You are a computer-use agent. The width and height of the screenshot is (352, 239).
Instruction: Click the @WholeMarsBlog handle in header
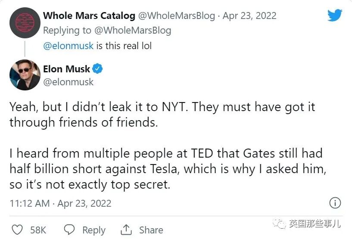pos(176,16)
